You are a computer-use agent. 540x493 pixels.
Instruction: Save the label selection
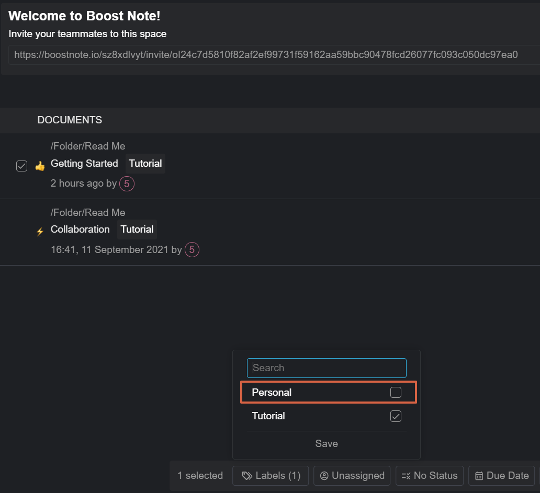327,443
